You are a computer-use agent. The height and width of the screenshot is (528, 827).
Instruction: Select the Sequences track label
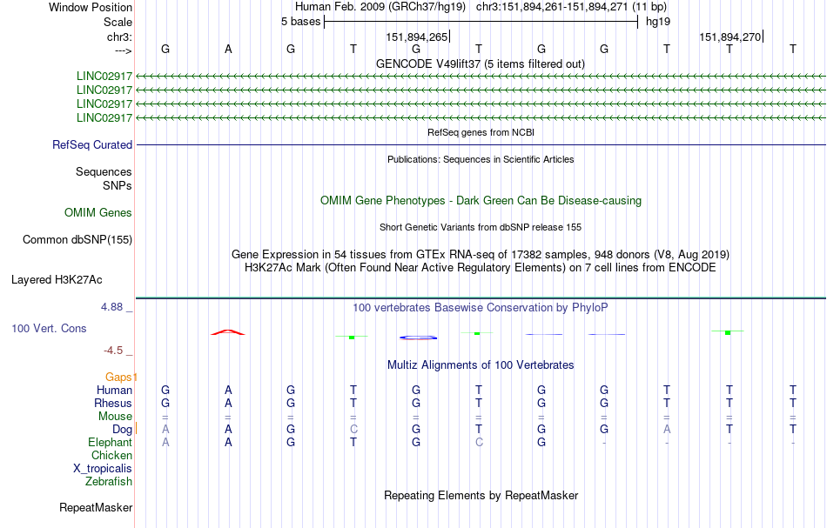pyautogui.click(x=104, y=171)
